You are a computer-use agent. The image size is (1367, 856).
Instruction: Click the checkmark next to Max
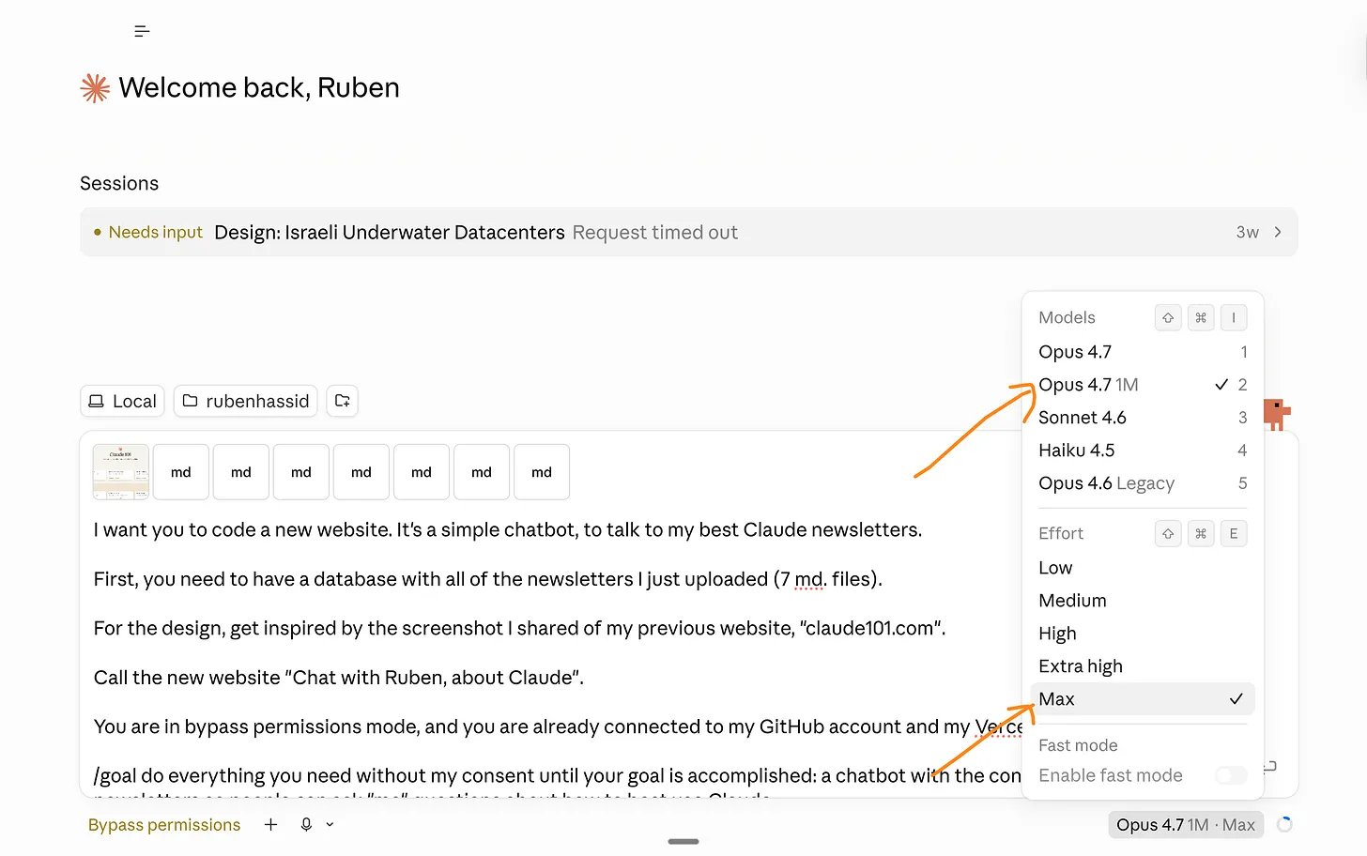pos(1236,699)
